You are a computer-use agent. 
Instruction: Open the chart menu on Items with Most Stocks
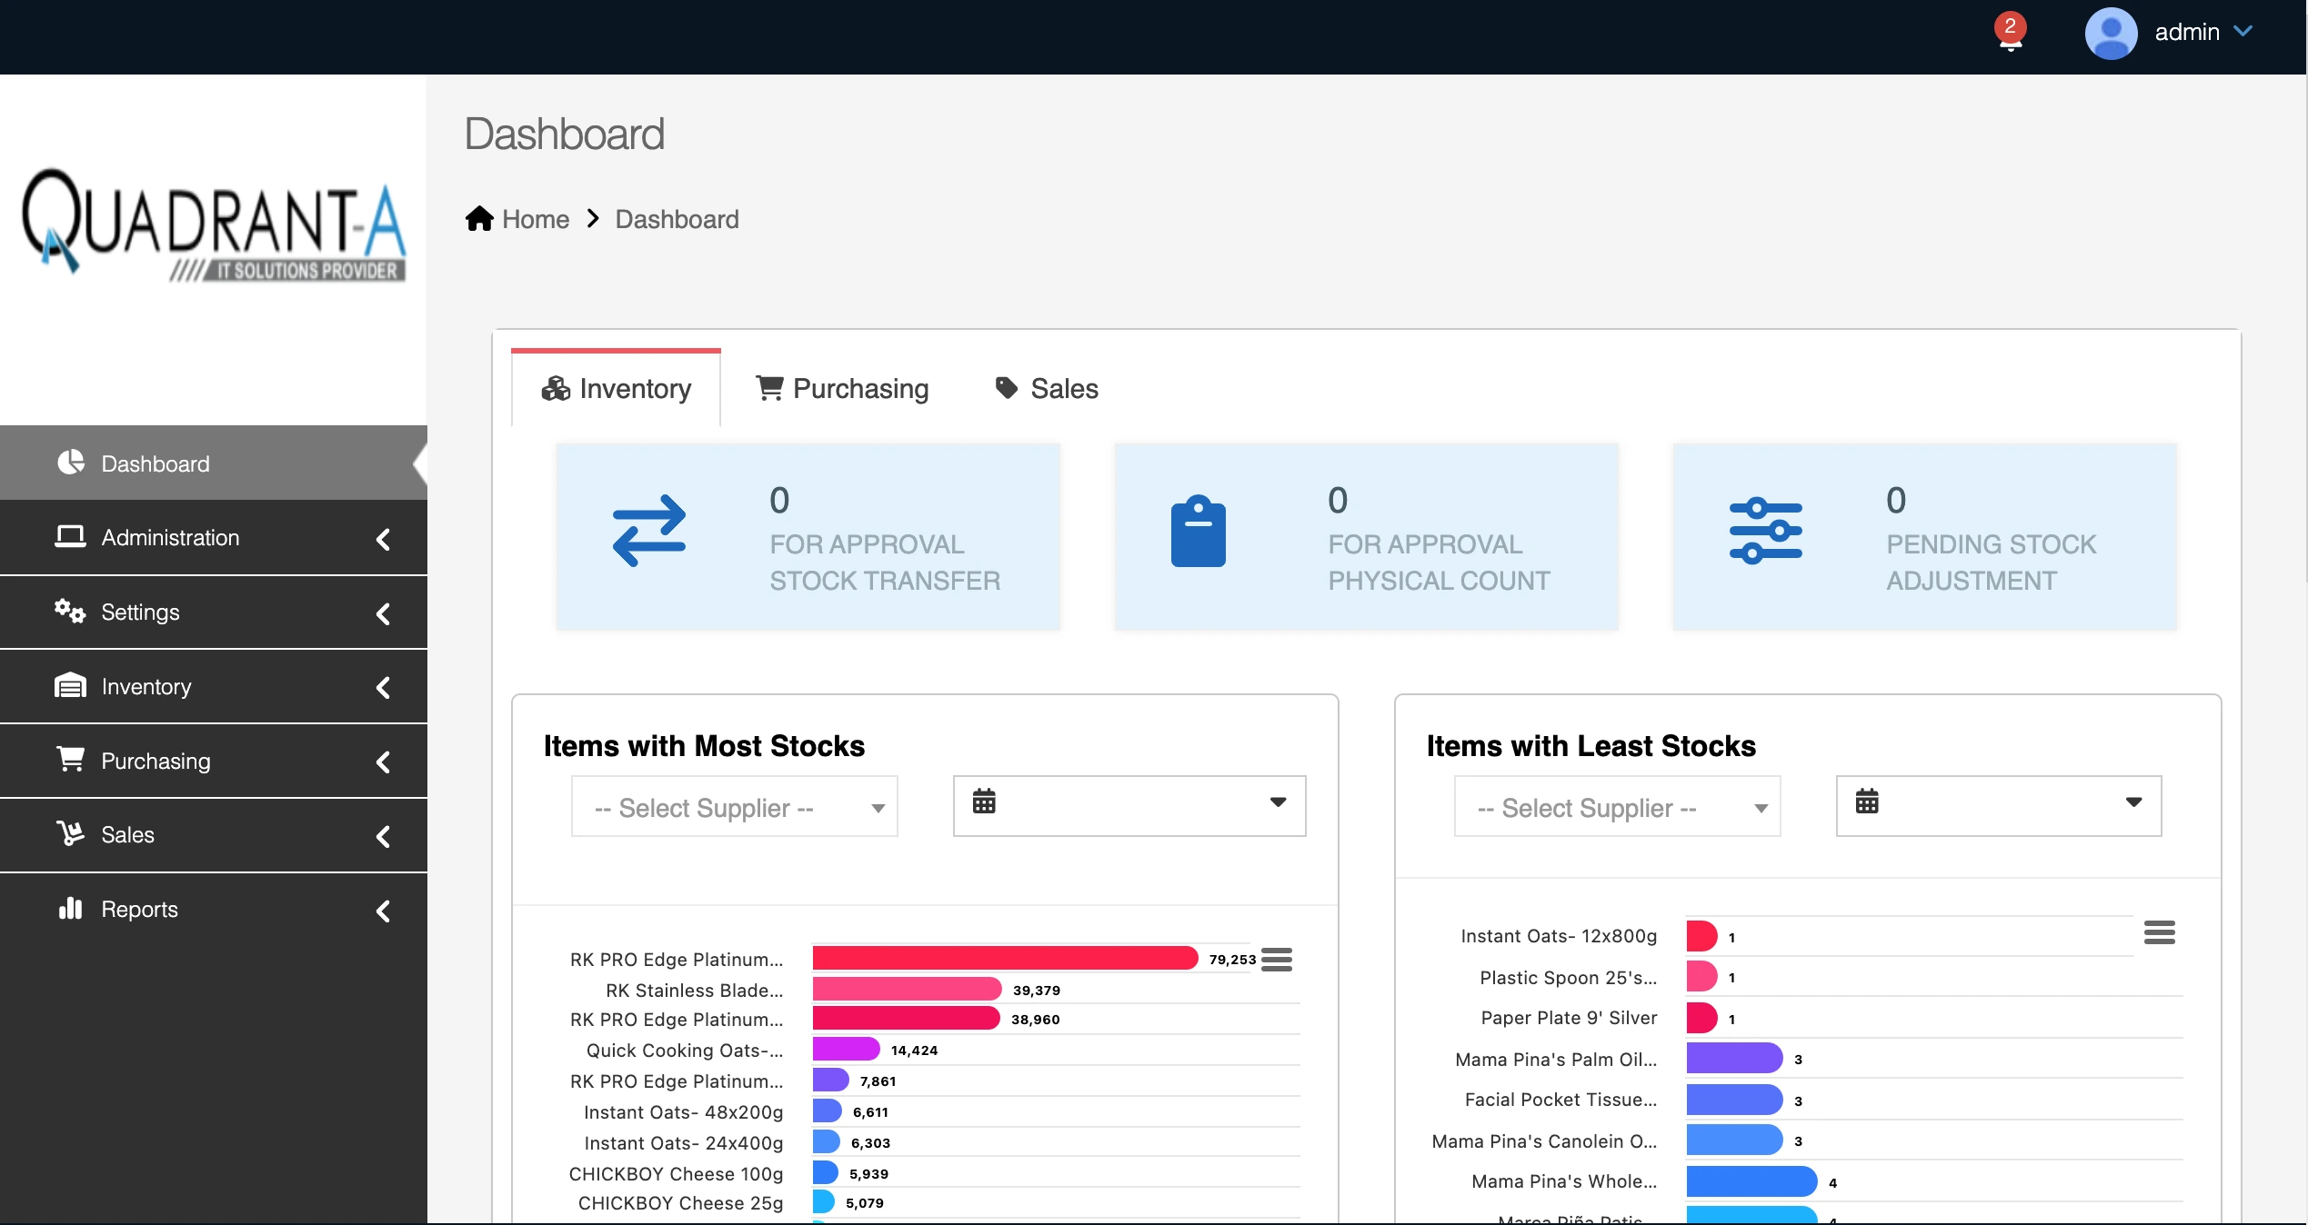(1277, 959)
